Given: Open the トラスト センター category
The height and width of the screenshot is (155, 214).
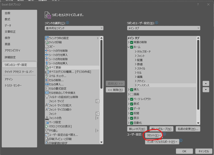Looking at the screenshot, I should (19, 85).
